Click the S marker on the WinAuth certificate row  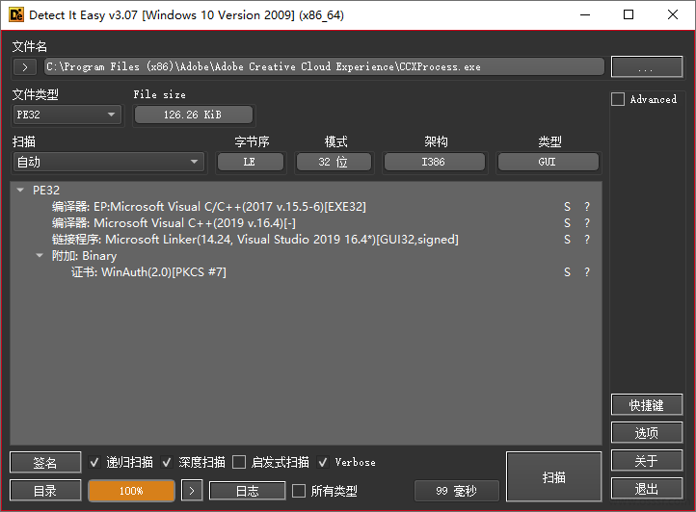click(x=568, y=272)
